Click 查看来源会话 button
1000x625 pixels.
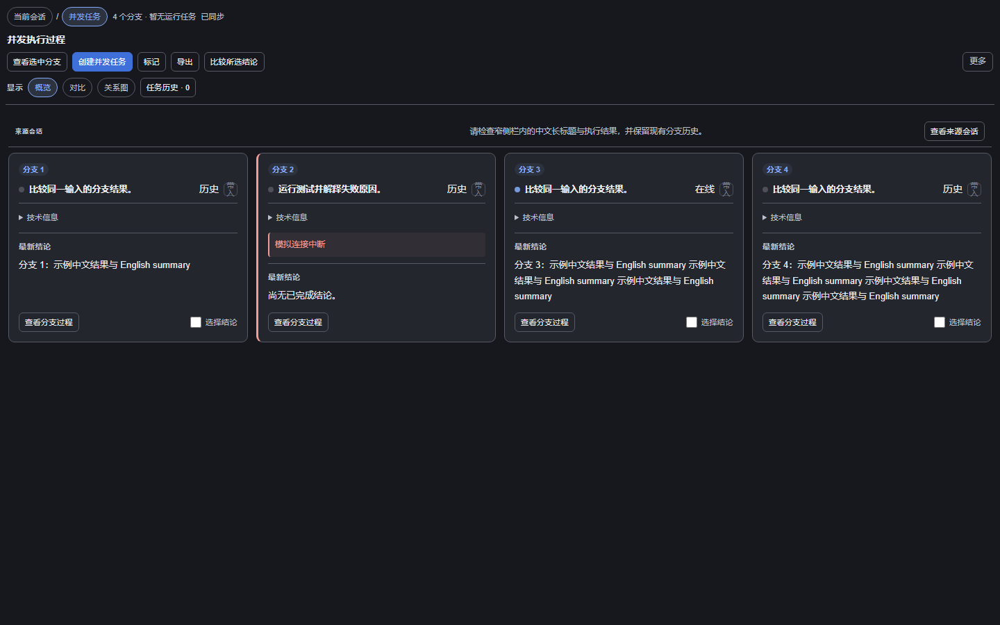[x=954, y=131]
